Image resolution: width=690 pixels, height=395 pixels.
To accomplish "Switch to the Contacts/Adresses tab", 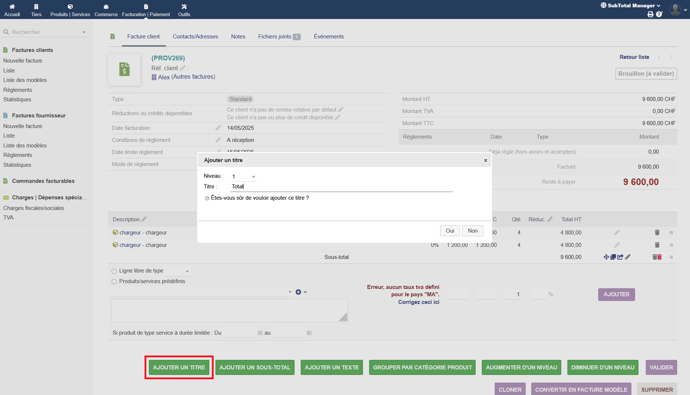I will coord(195,37).
